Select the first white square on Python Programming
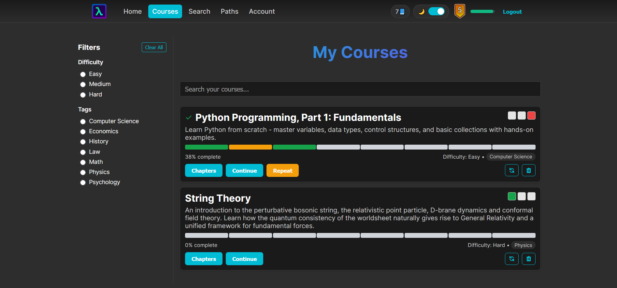617x288 pixels. (x=512, y=115)
